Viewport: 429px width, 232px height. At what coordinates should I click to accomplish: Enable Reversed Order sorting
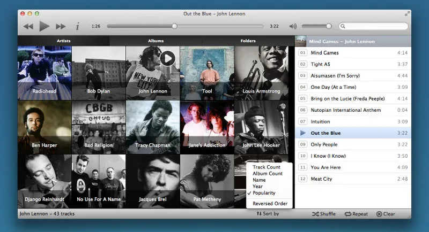click(x=270, y=204)
